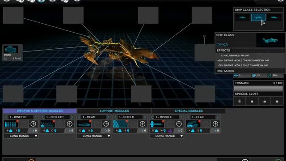This screenshot has height=161, width=286.
Task: Remove a Kinetic module with its minus button
Action: tap(24, 124)
